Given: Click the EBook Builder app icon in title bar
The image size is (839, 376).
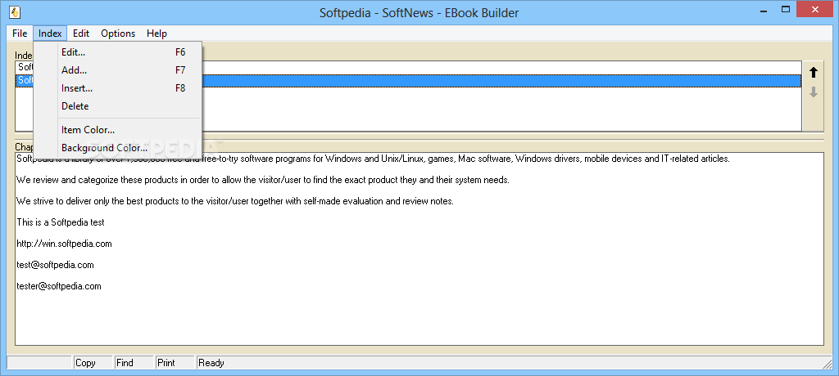Looking at the screenshot, I should click(x=15, y=11).
